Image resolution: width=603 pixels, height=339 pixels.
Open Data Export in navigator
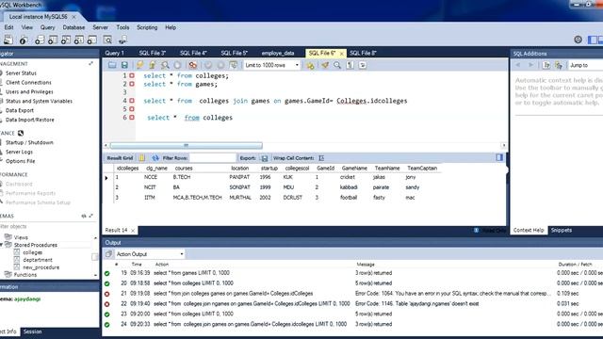click(20, 110)
